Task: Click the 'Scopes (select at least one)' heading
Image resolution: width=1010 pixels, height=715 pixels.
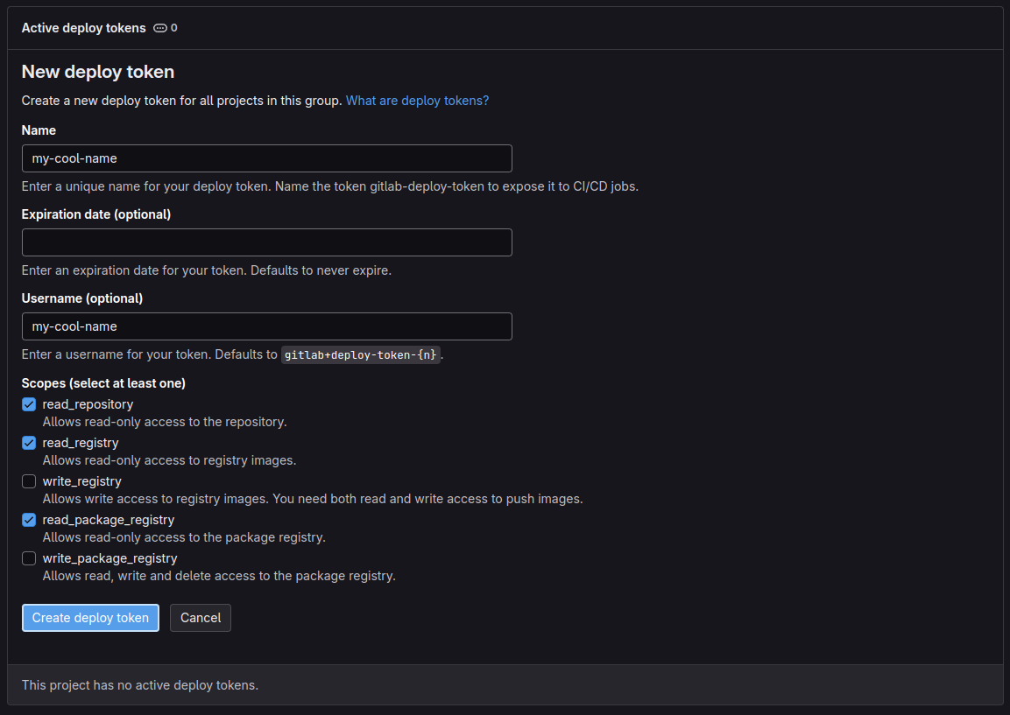Action: click(103, 383)
